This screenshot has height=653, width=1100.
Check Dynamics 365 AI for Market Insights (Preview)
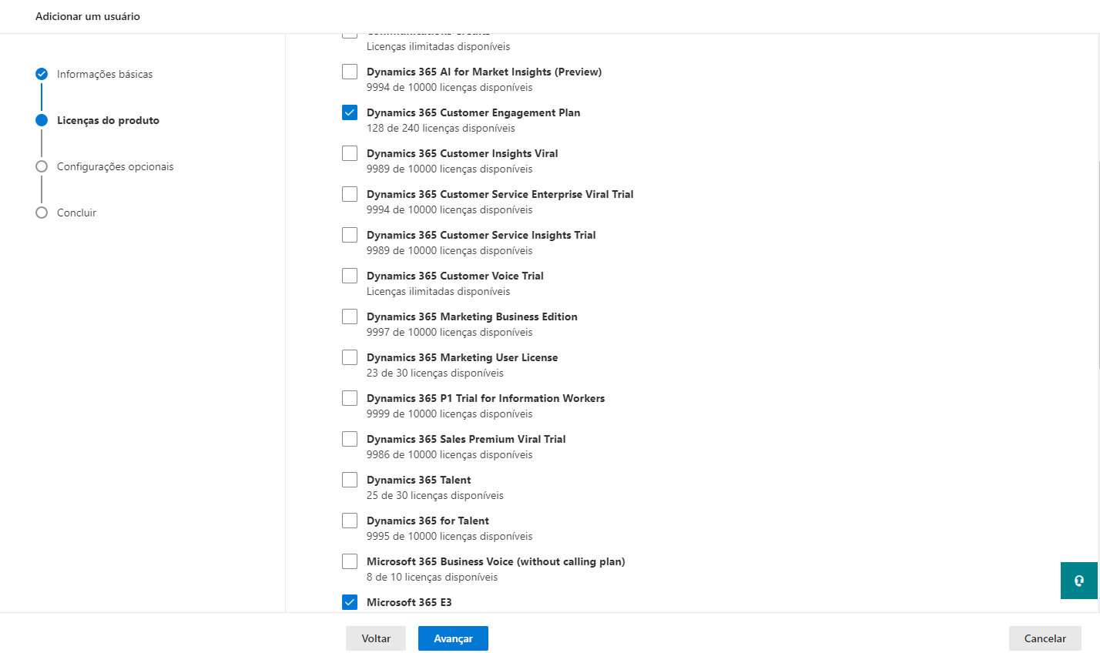(x=350, y=72)
